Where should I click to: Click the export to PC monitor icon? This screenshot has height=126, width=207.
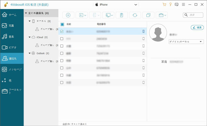click(108, 15)
